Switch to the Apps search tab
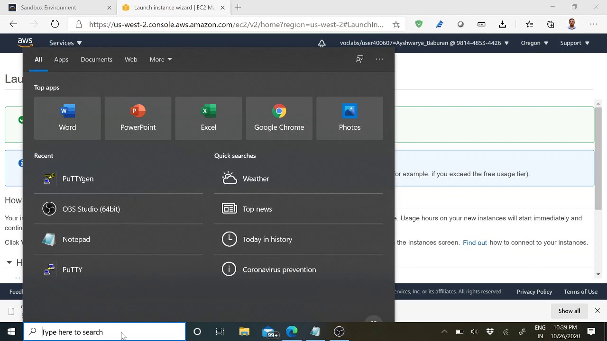607x341 pixels. click(x=61, y=59)
